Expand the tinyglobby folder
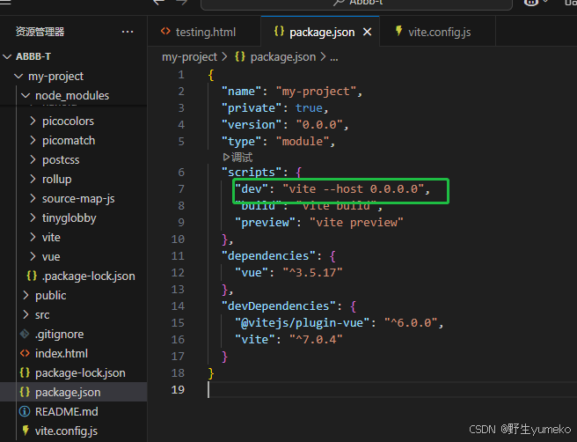The height and width of the screenshot is (442, 577). point(33,217)
